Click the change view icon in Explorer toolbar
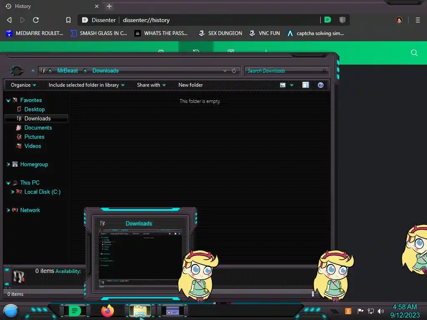 point(283,85)
